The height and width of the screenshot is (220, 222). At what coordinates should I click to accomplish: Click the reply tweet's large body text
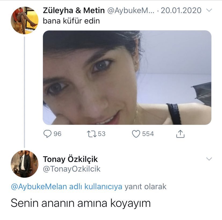(x=81, y=204)
